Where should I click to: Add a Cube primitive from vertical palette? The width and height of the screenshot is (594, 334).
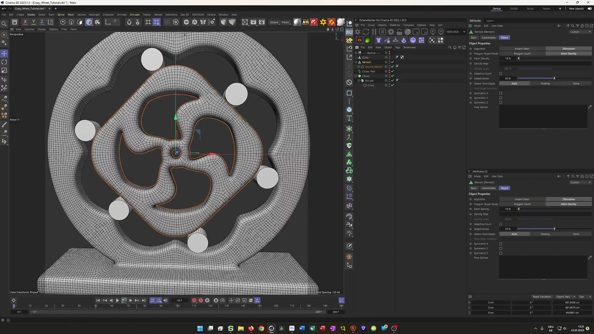pos(349,110)
